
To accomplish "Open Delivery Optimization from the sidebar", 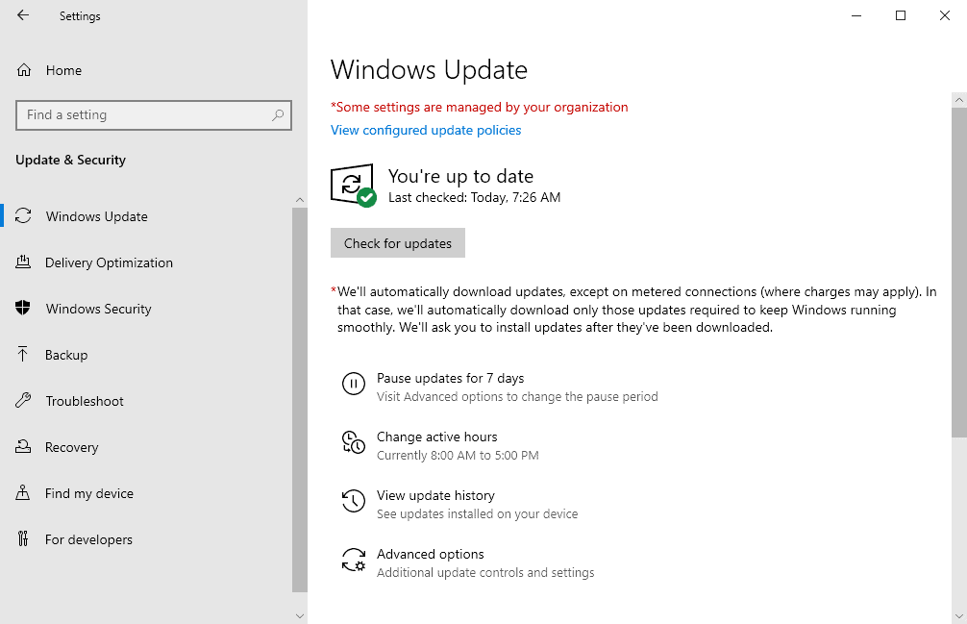I will [x=23, y=262].
